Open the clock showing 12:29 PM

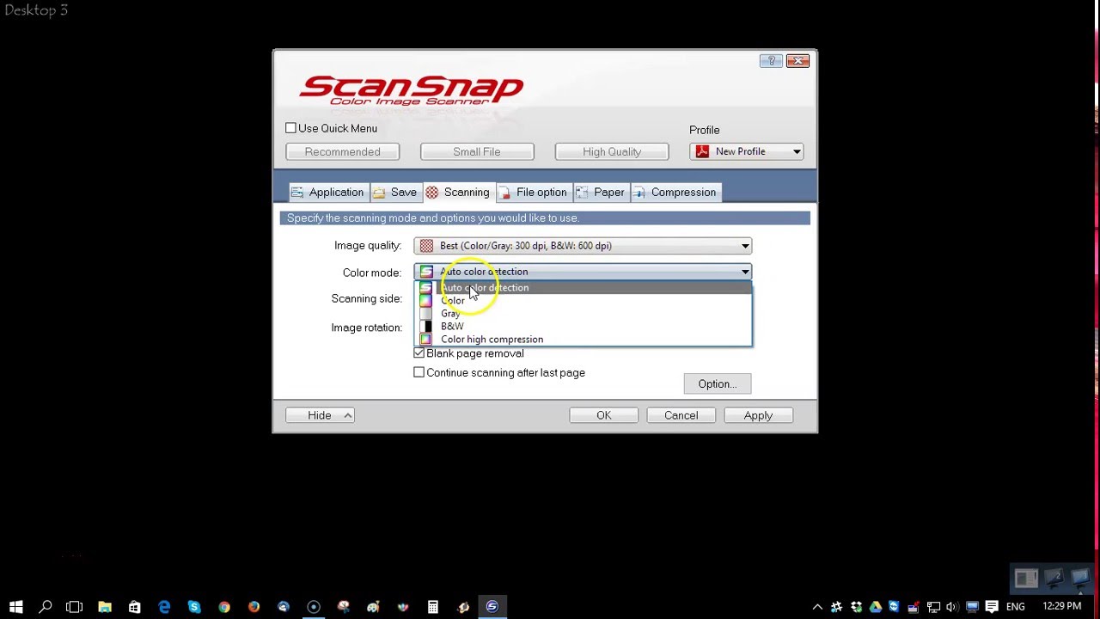click(x=1062, y=607)
